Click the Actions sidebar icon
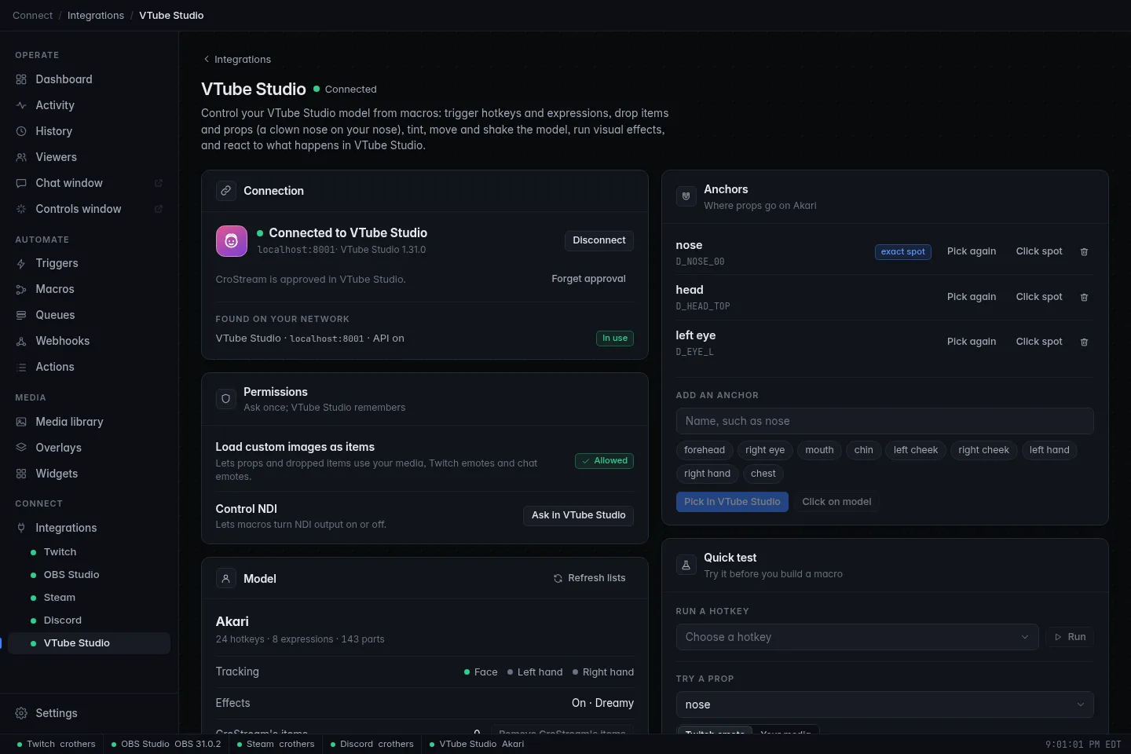 (x=21, y=367)
